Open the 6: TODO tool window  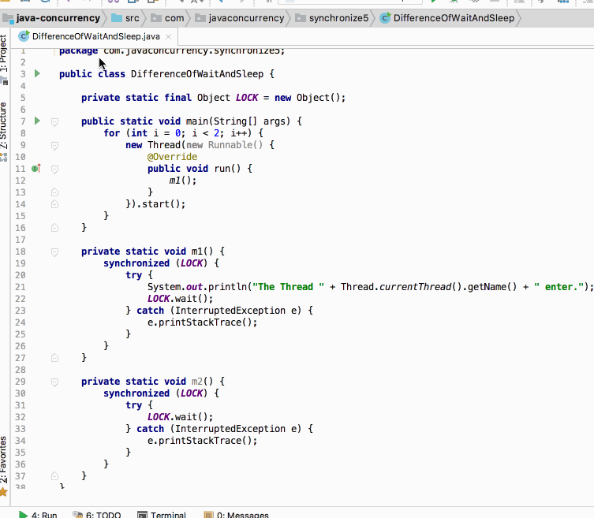(x=97, y=515)
